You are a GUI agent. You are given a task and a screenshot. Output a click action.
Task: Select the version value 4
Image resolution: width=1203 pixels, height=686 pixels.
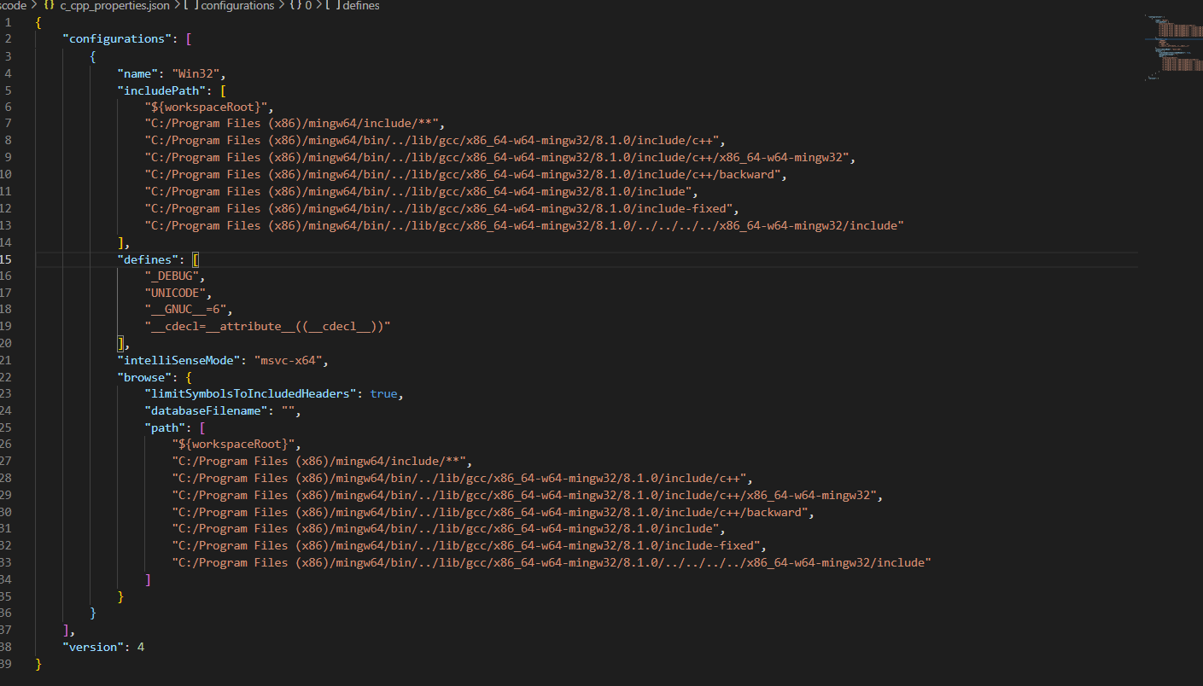(141, 647)
